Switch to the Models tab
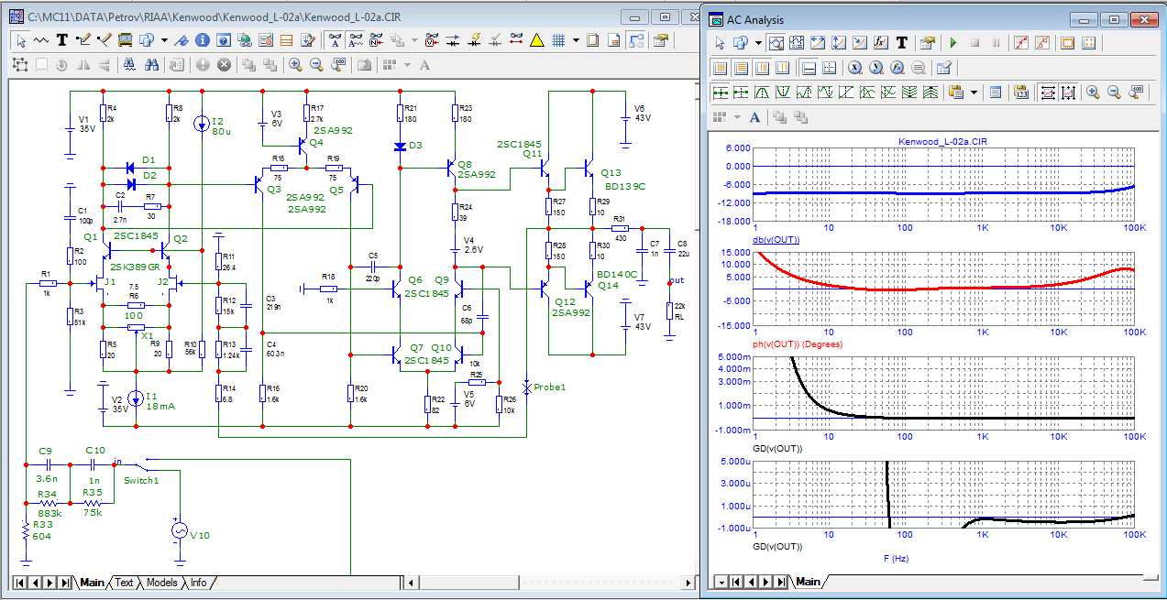 pyautogui.click(x=161, y=583)
